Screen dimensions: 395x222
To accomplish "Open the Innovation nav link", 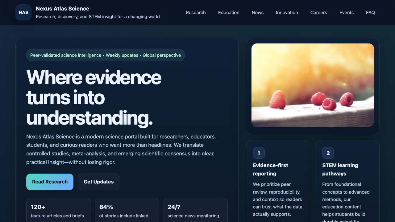I will [x=287, y=13].
